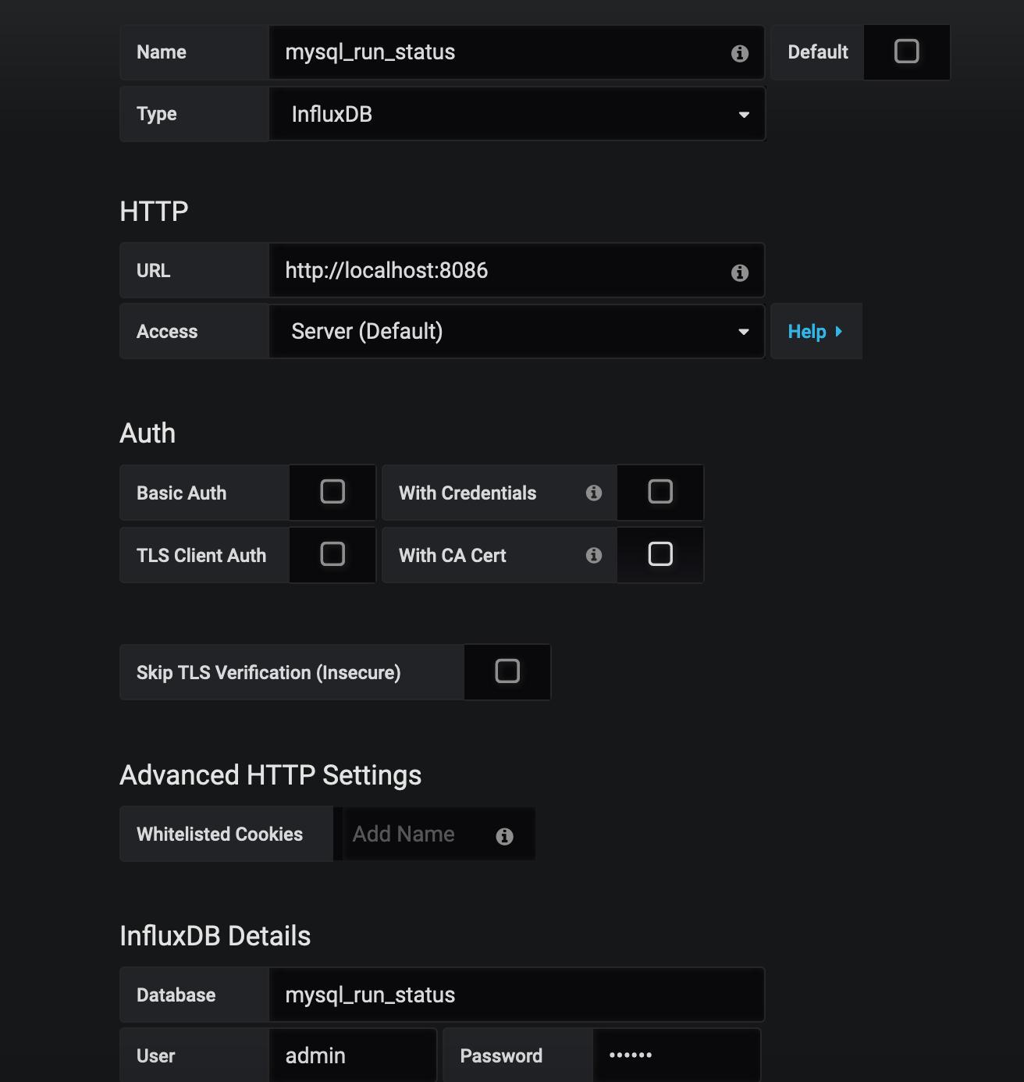Screen dimensions: 1024x1082
Task: Enable the Basic Auth checkbox
Action: [332, 492]
